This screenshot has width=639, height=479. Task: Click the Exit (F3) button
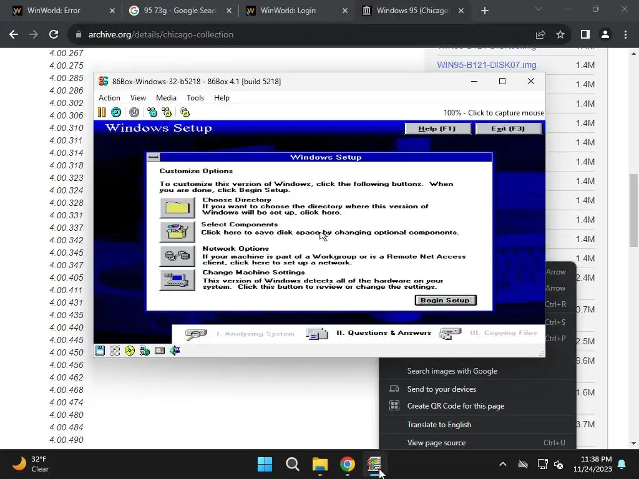pos(508,128)
